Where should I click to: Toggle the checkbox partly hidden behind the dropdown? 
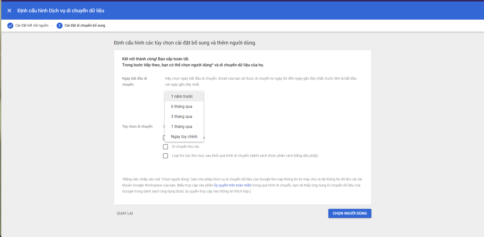164,138
